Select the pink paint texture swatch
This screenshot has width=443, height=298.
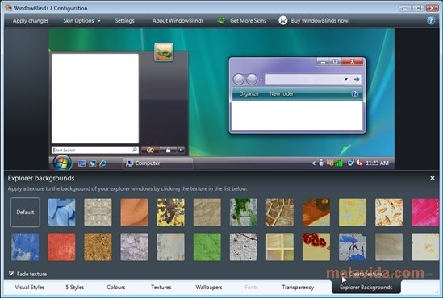point(425,213)
